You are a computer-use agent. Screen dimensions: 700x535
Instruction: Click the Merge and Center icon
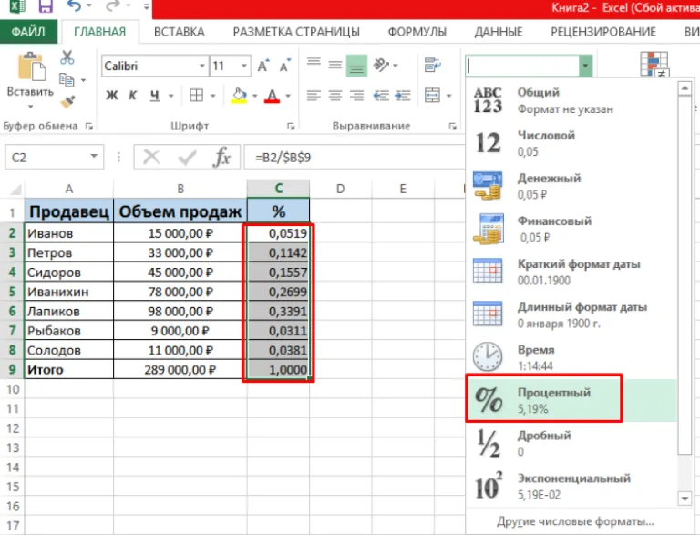coord(432,96)
